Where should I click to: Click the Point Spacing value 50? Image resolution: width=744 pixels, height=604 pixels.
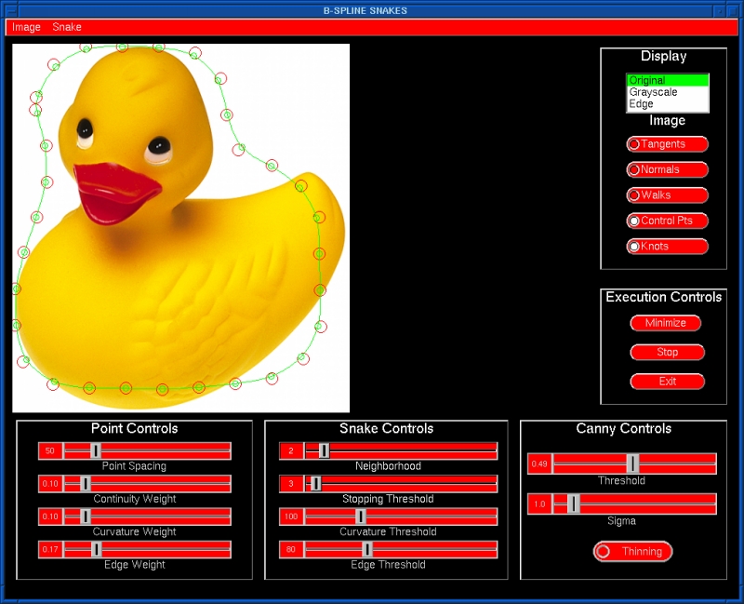click(x=50, y=450)
